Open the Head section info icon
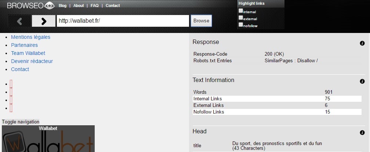The width and height of the screenshot is (370, 152). coord(362,133)
